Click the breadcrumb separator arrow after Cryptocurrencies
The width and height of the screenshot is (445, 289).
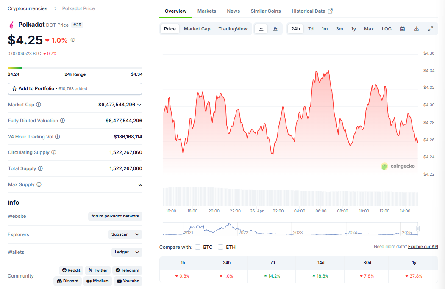(x=56, y=9)
